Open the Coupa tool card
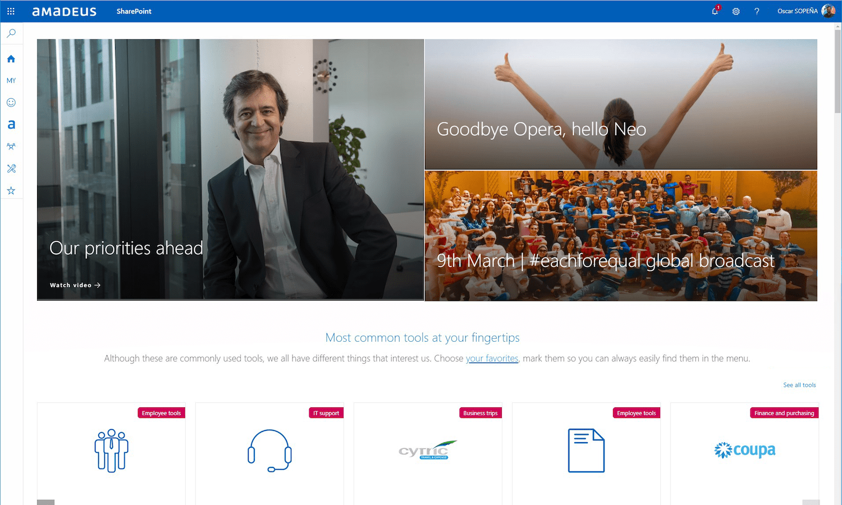 tap(744, 453)
